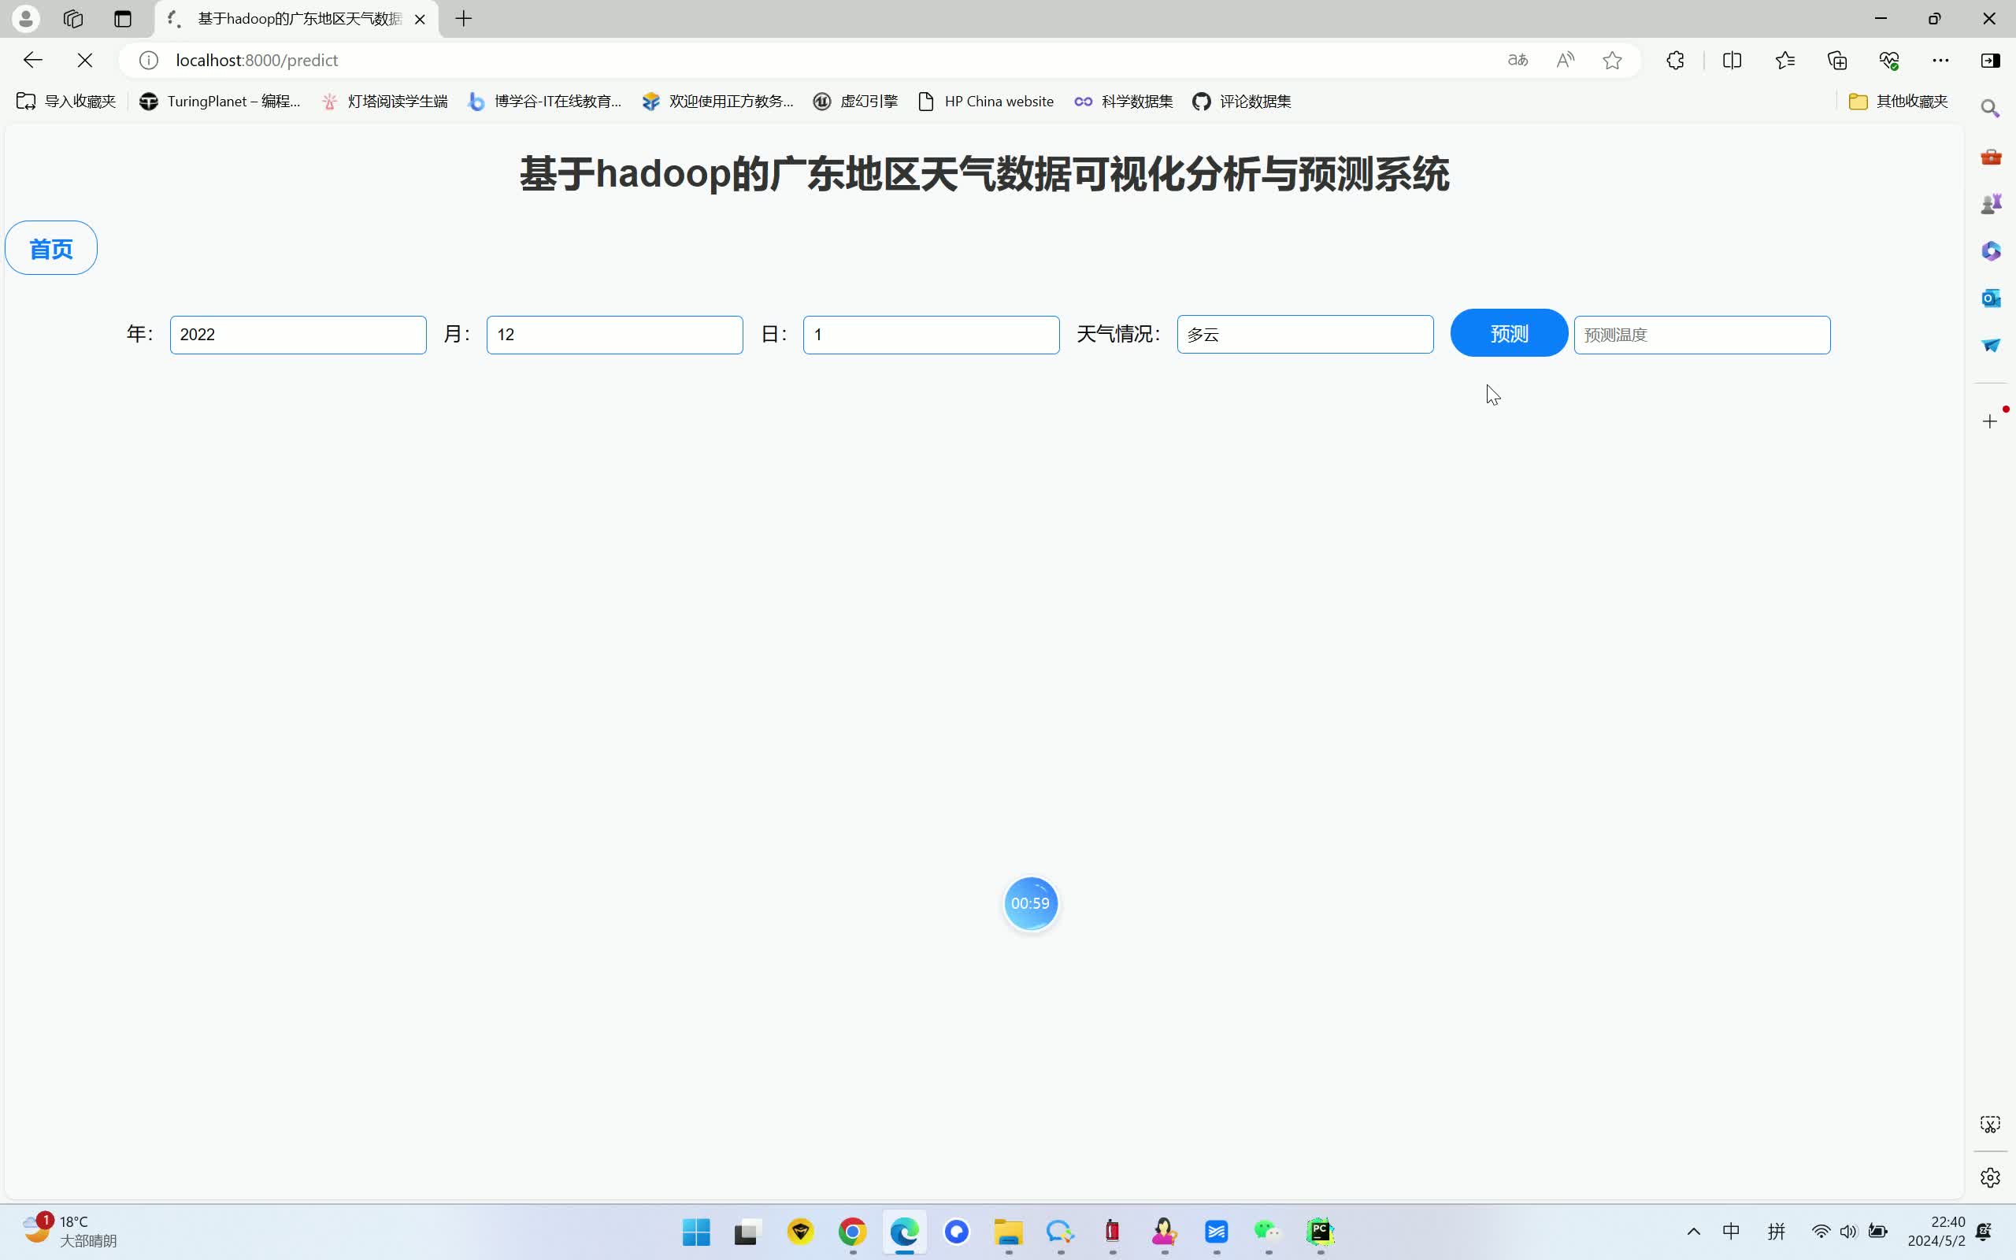The image size is (2016, 1260).
Task: Open sidebar Drop paper plane icon
Action: 1990,345
